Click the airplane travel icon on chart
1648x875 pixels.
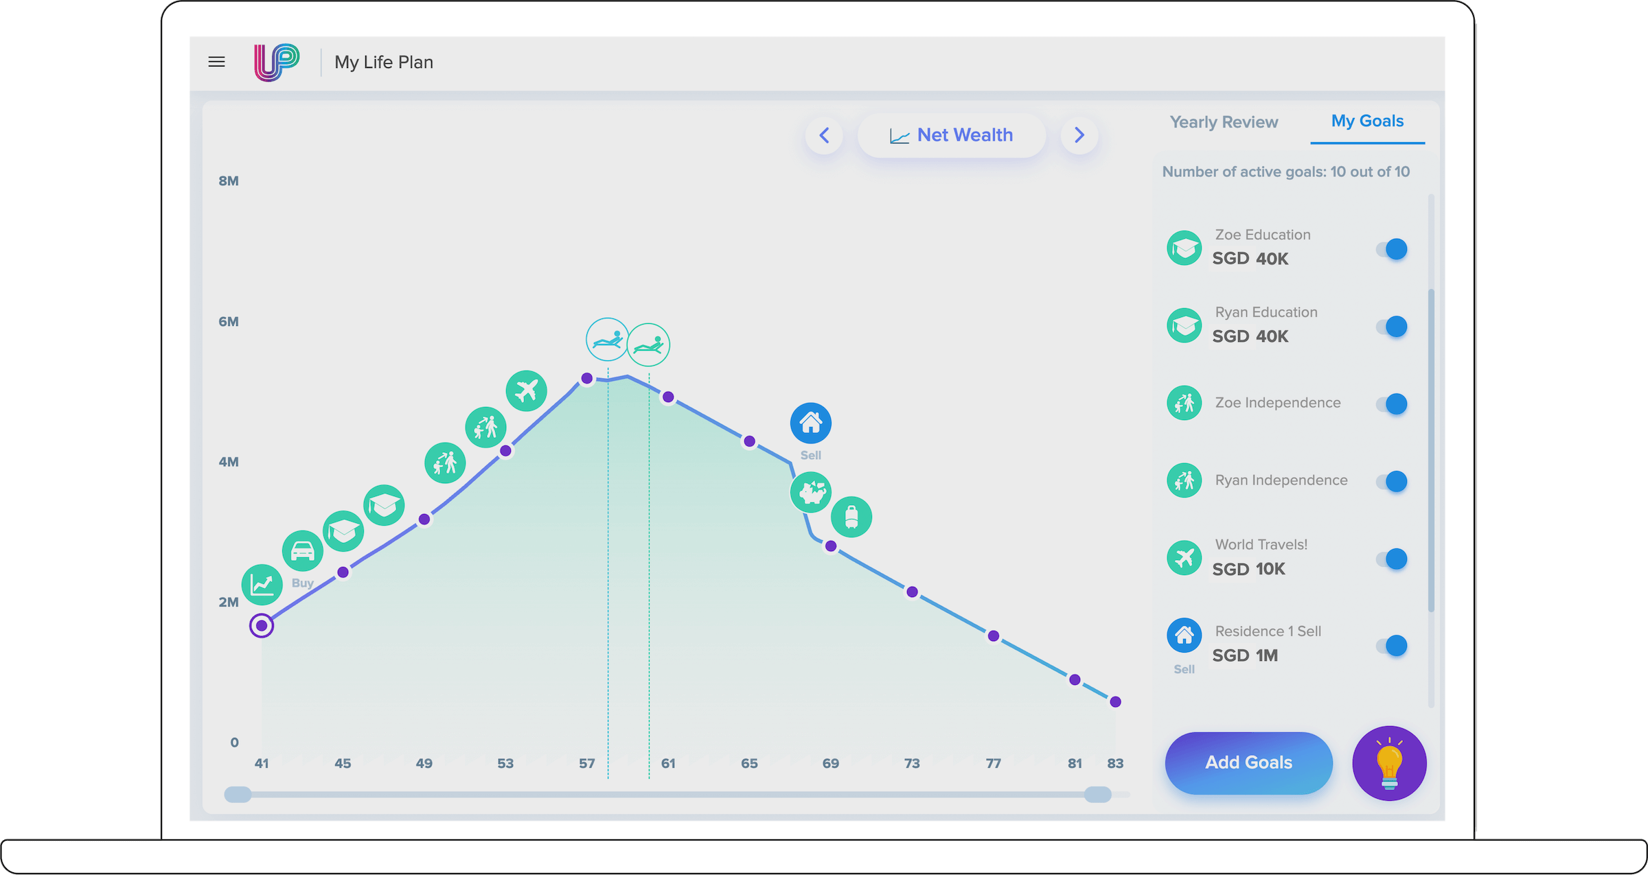pyautogui.click(x=527, y=391)
